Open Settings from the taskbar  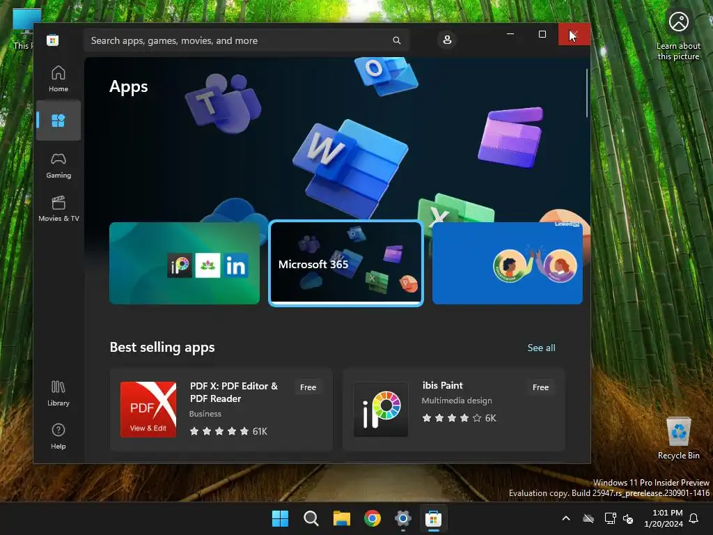tap(403, 518)
